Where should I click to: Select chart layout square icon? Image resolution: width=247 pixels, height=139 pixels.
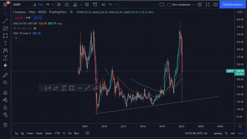click(162, 5)
